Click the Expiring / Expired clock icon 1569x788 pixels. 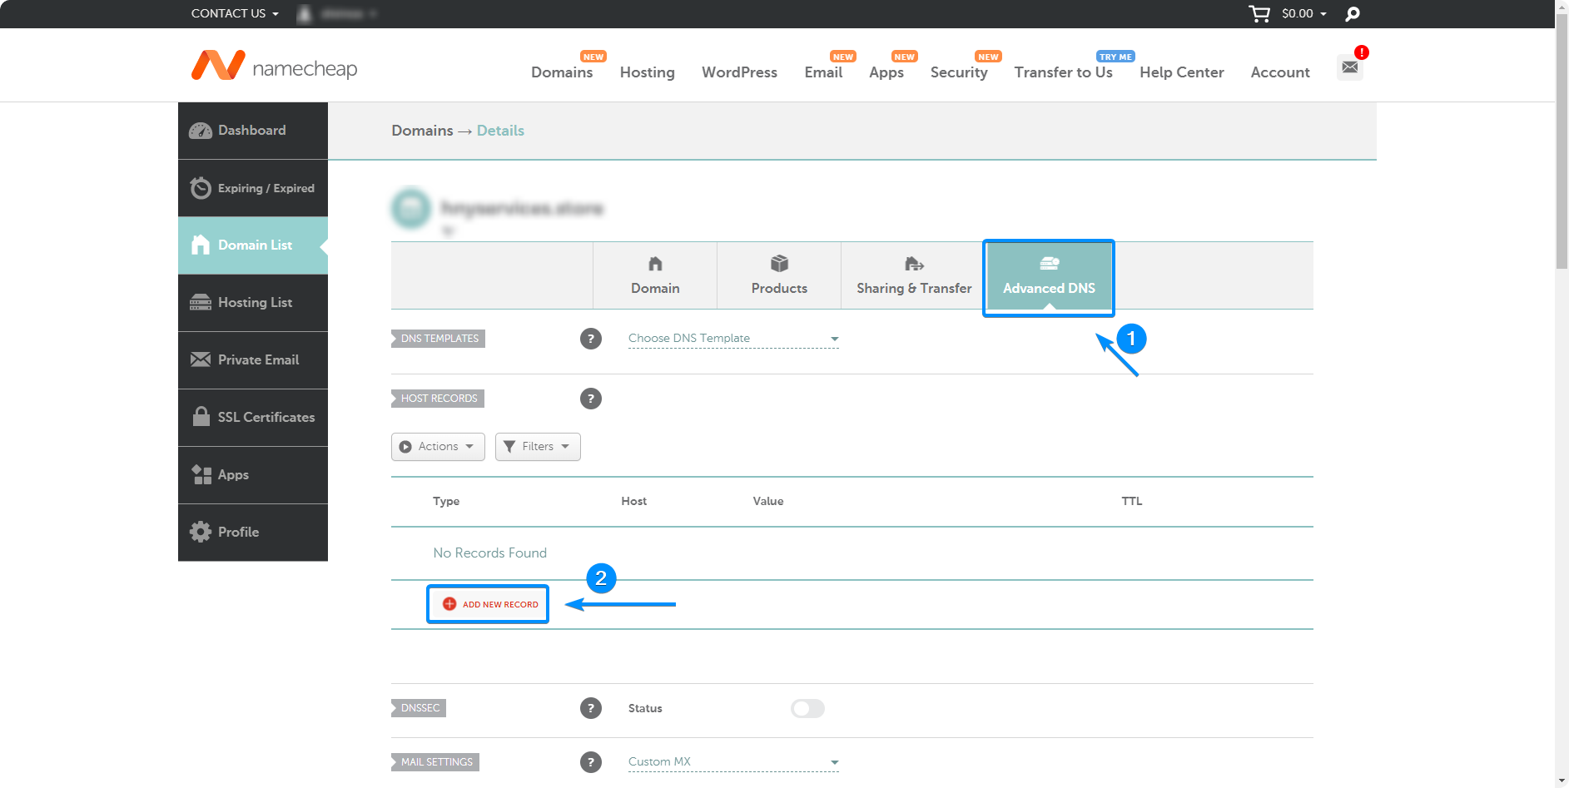[201, 188]
